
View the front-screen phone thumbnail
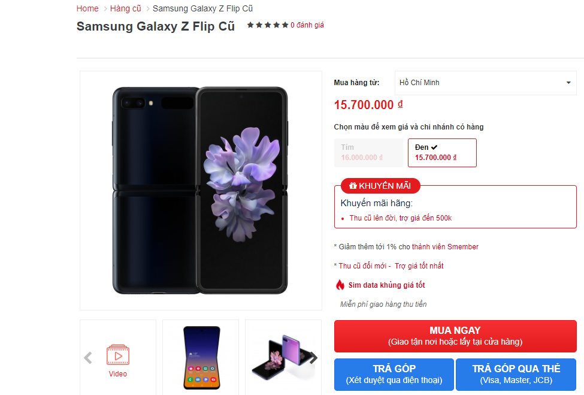[x=201, y=358]
